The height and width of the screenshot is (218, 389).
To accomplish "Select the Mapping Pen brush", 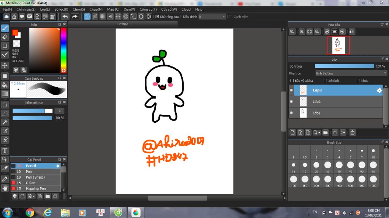I will pyautogui.click(x=36, y=189).
